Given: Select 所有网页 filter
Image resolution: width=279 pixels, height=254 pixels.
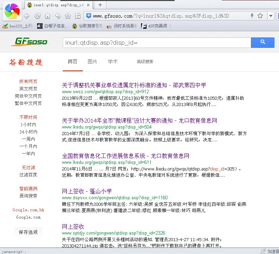Looking at the screenshot, I should pos(28,81).
